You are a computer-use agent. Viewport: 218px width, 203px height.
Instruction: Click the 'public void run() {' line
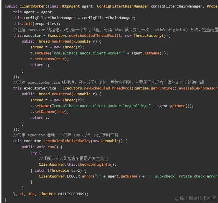42,147
